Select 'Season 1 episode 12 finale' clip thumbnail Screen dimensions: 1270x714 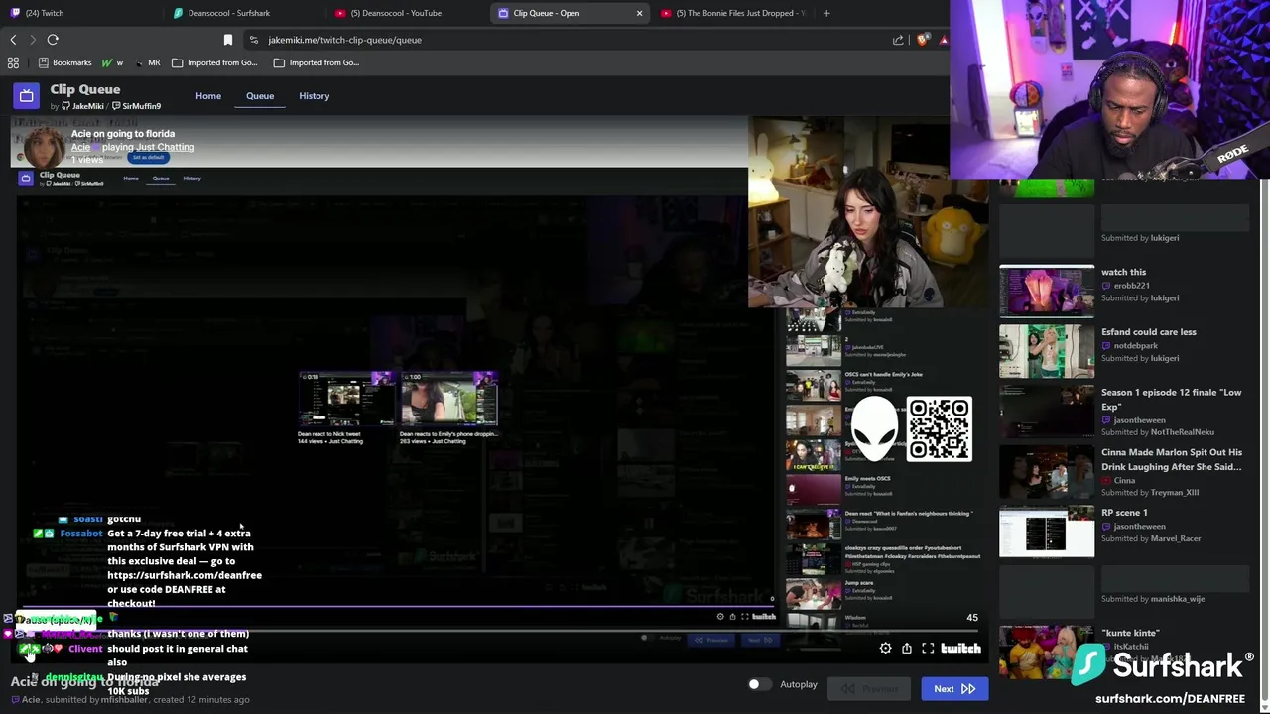pyautogui.click(x=1047, y=412)
